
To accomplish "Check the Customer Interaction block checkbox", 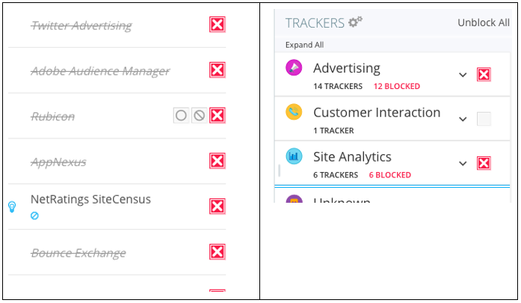I will click(484, 119).
